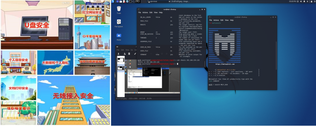Open the 大数据和个人隐私 thumbnail
The height and width of the screenshot is (126, 316).
[x=56, y=63]
